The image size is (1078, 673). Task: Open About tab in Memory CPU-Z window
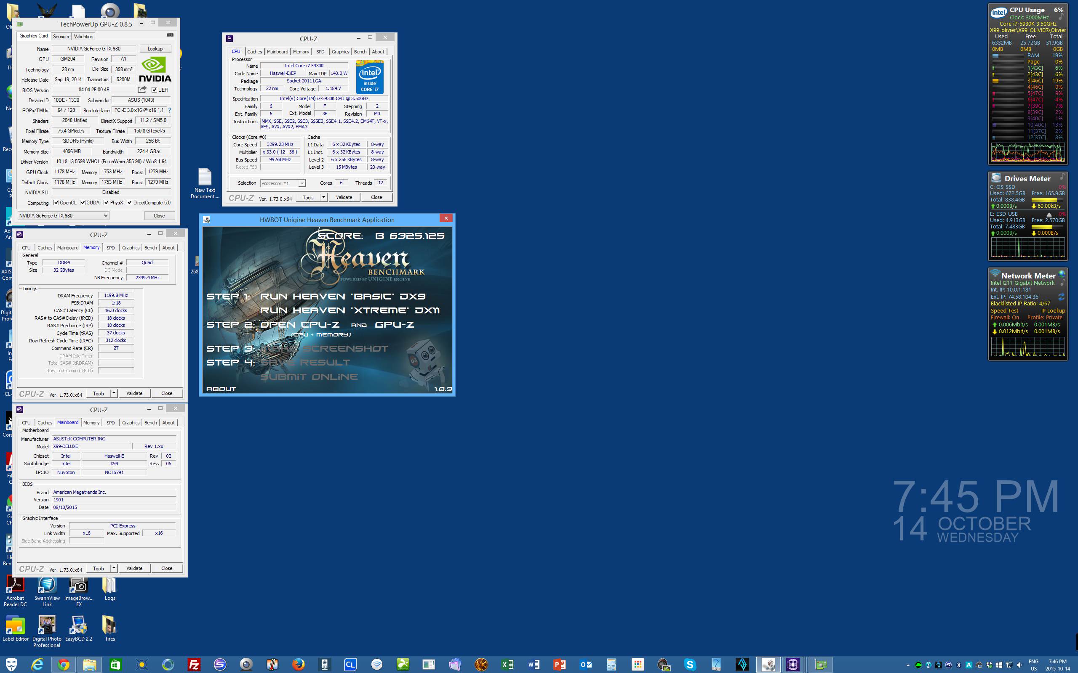[x=168, y=248]
